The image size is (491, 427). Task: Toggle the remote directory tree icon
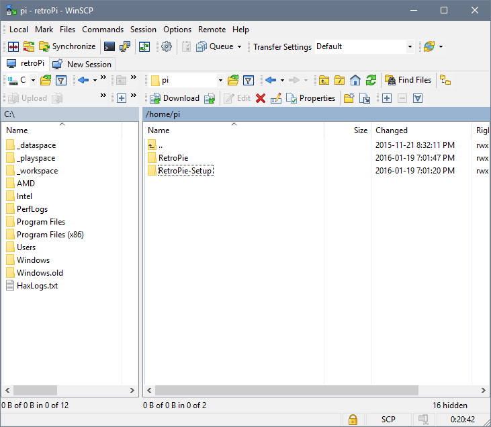[445, 80]
